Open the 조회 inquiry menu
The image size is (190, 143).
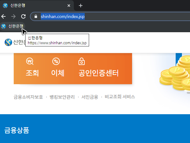[32, 73]
